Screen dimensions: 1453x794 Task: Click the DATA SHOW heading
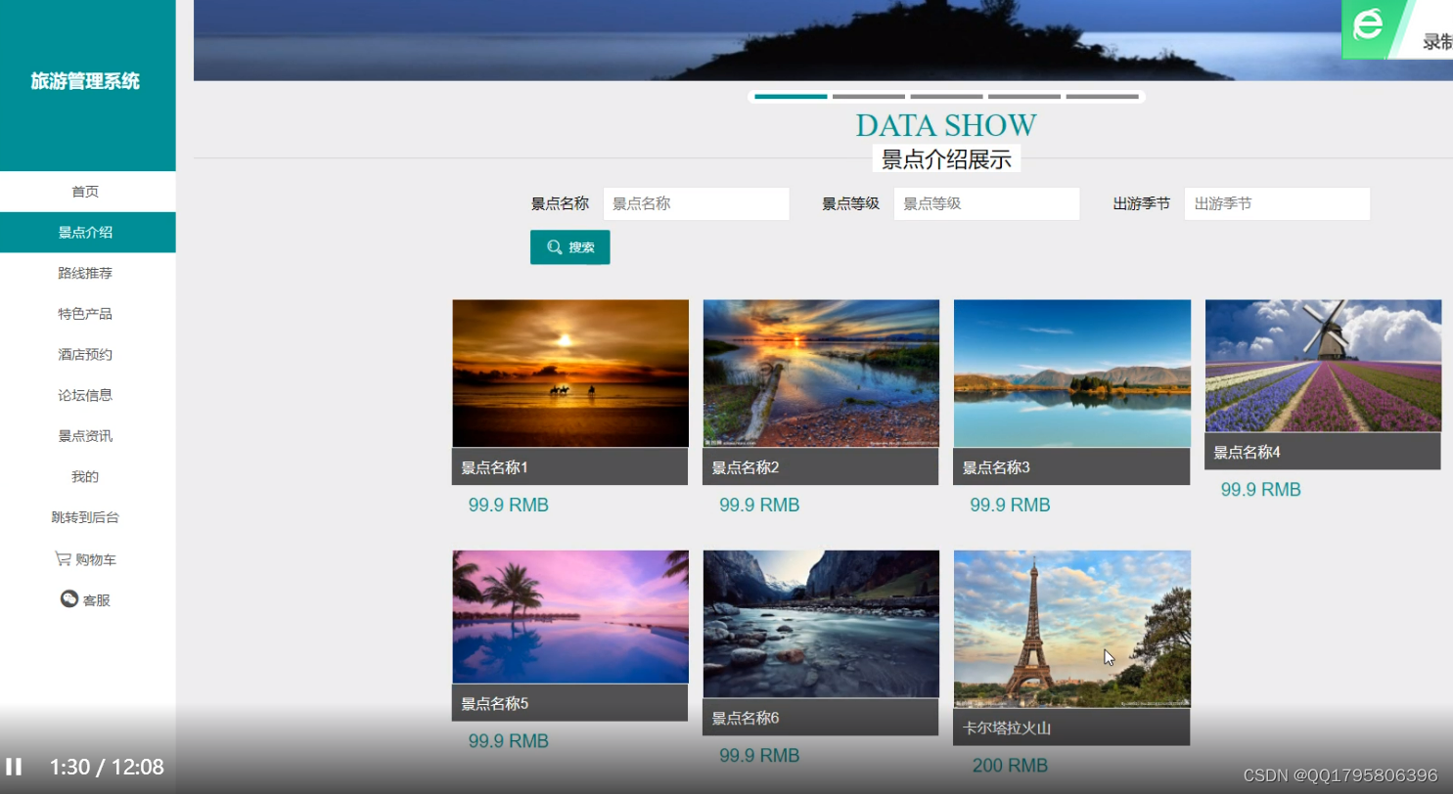(x=946, y=125)
